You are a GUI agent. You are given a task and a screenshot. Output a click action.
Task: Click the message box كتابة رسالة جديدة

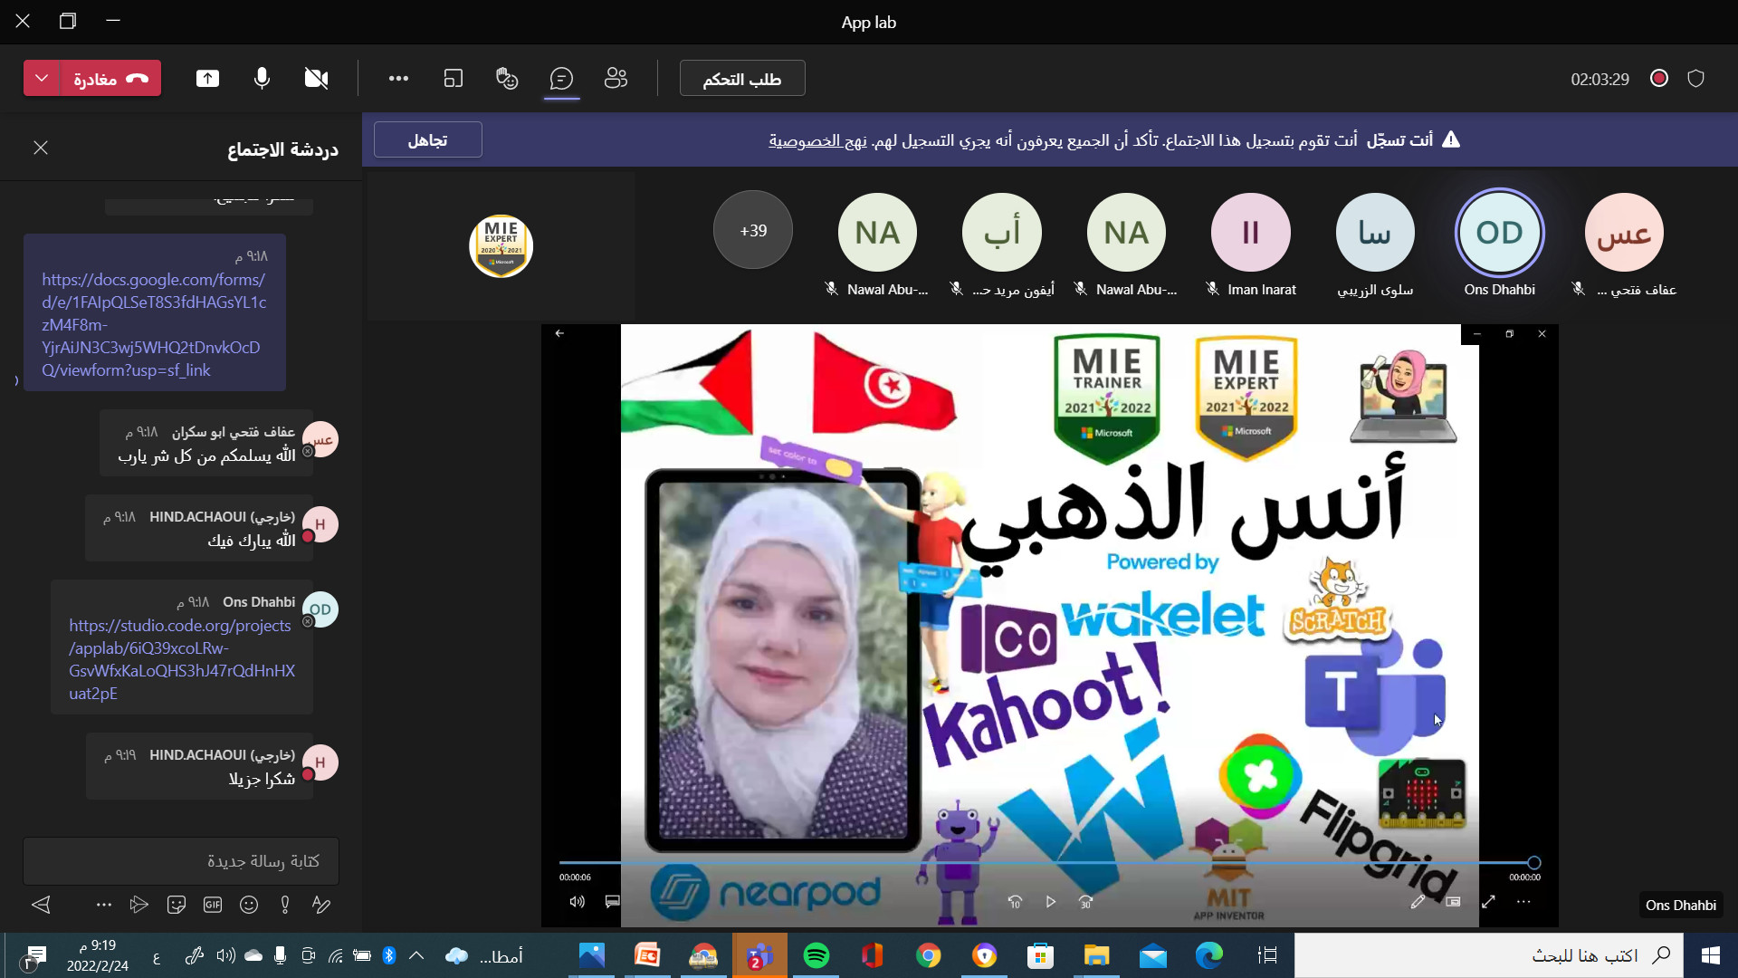click(x=181, y=860)
